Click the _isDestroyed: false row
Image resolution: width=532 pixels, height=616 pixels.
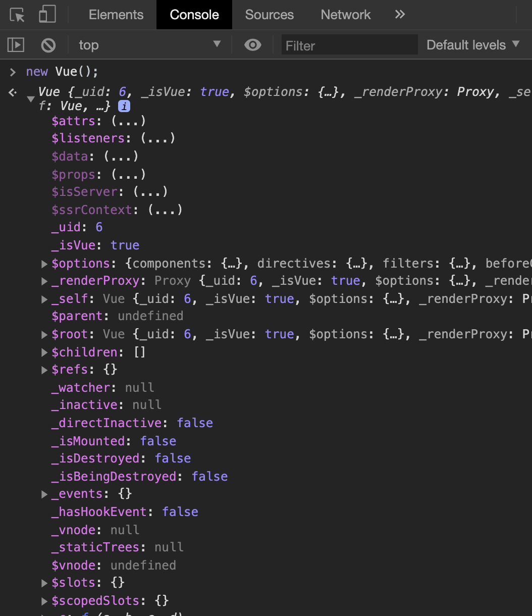click(x=121, y=458)
